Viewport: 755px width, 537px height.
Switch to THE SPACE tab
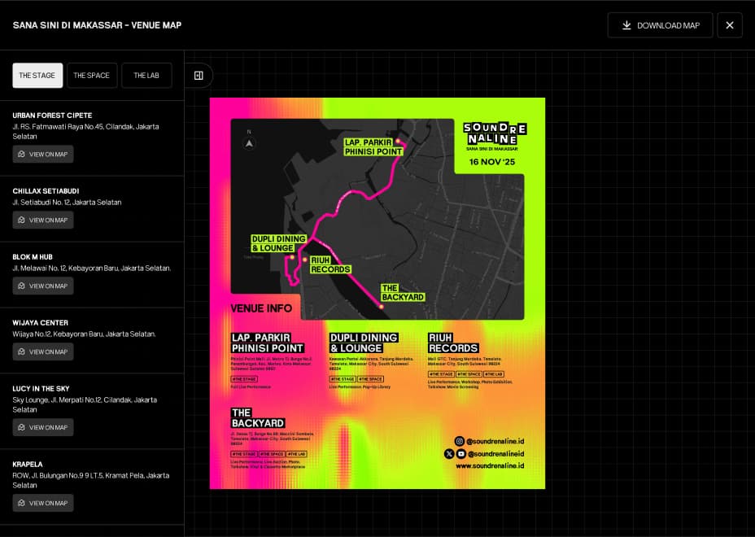(91, 76)
